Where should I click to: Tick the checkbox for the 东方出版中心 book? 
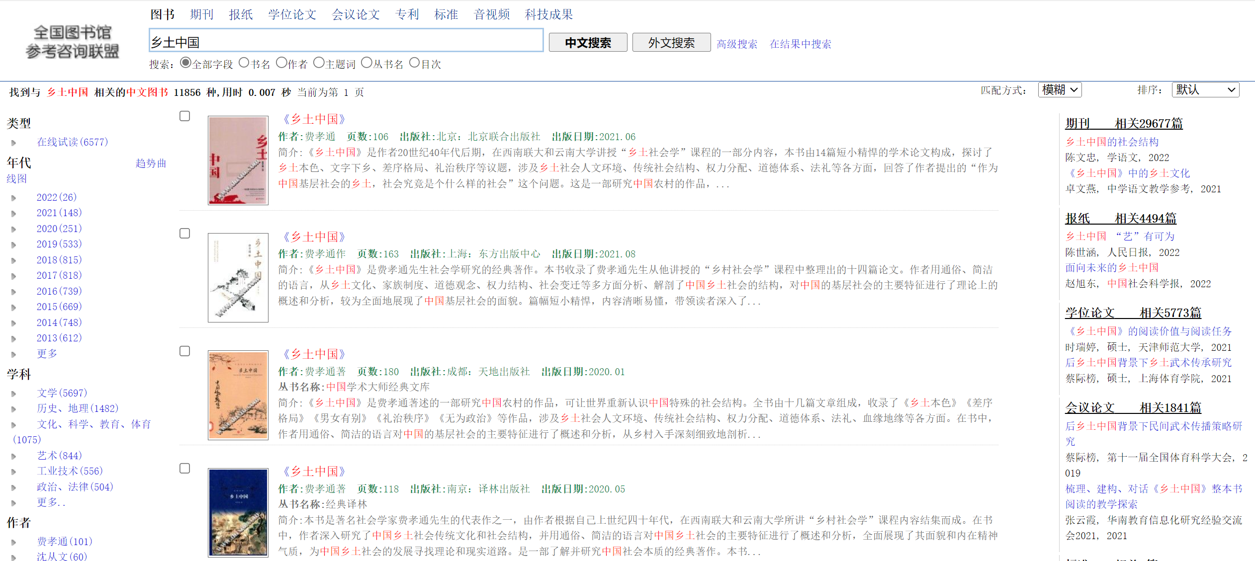(x=185, y=234)
